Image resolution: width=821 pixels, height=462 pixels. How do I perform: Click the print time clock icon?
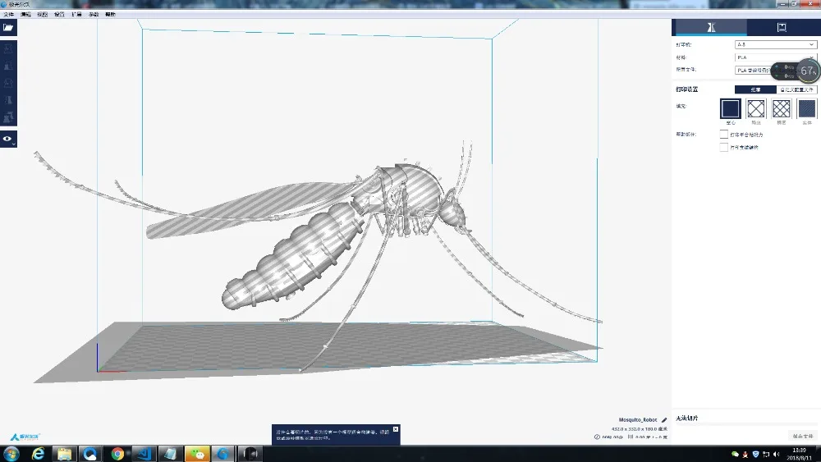tap(597, 437)
